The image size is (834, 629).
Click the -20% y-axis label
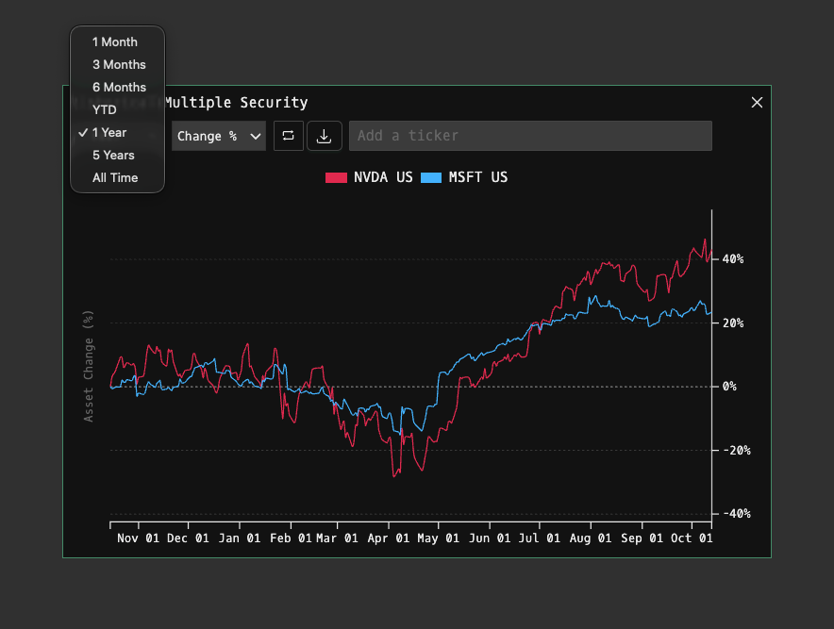point(737,451)
